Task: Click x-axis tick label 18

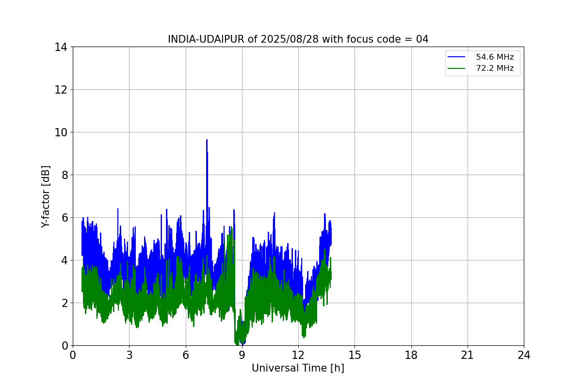Action: 411,355
